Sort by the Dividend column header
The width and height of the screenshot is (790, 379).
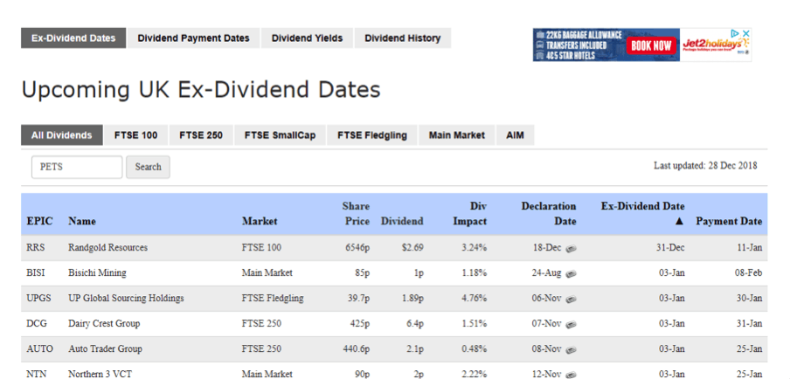click(402, 222)
